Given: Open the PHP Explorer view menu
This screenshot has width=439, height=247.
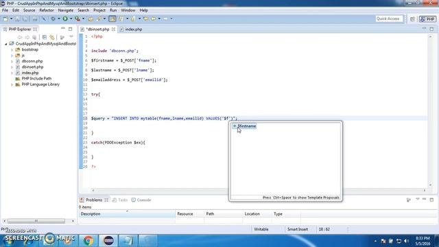Looking at the screenshot, I should (x=71, y=37).
